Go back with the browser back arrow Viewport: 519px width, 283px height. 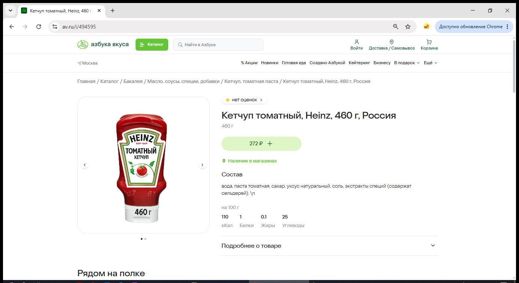coord(12,27)
